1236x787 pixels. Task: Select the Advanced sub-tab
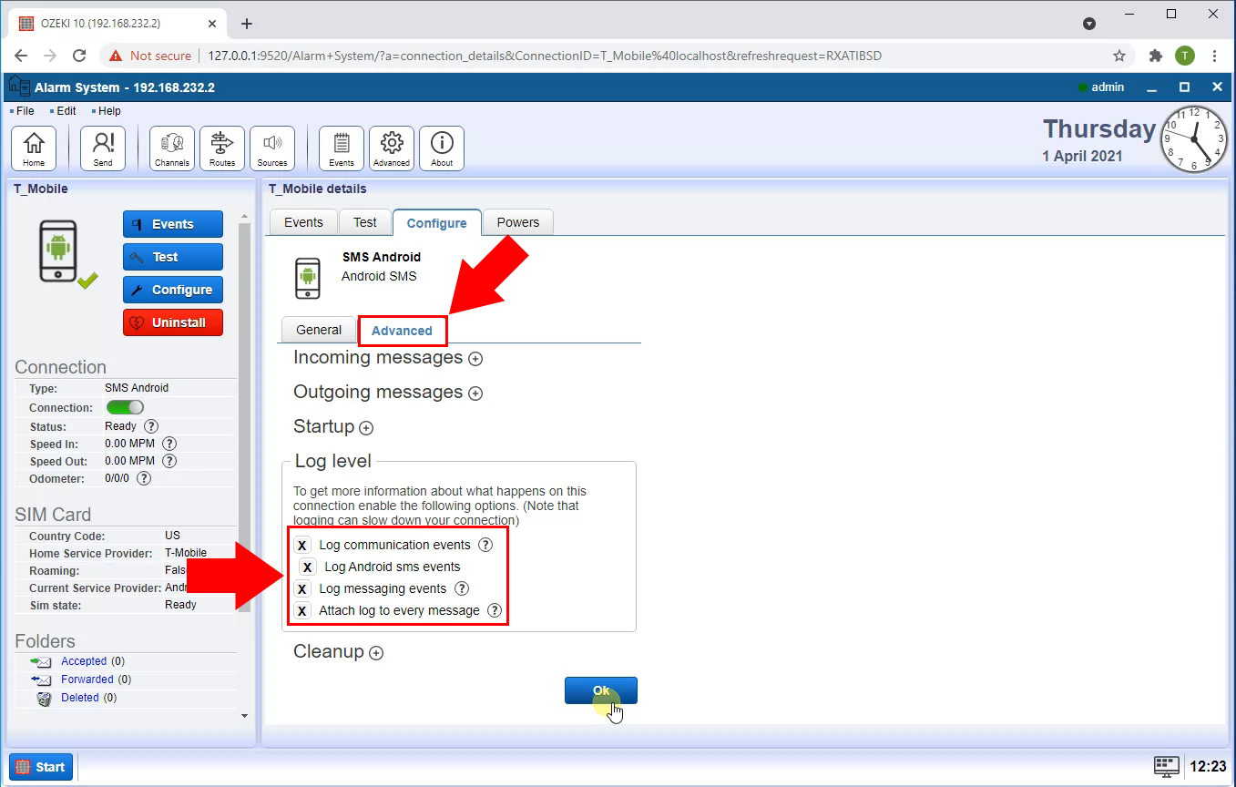[403, 331]
